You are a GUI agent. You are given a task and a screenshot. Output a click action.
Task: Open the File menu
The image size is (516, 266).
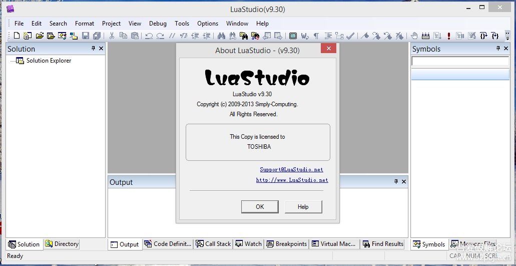click(19, 24)
